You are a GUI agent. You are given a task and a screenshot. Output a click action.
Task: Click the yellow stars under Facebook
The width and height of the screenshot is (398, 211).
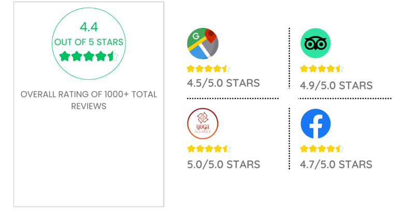(321, 149)
